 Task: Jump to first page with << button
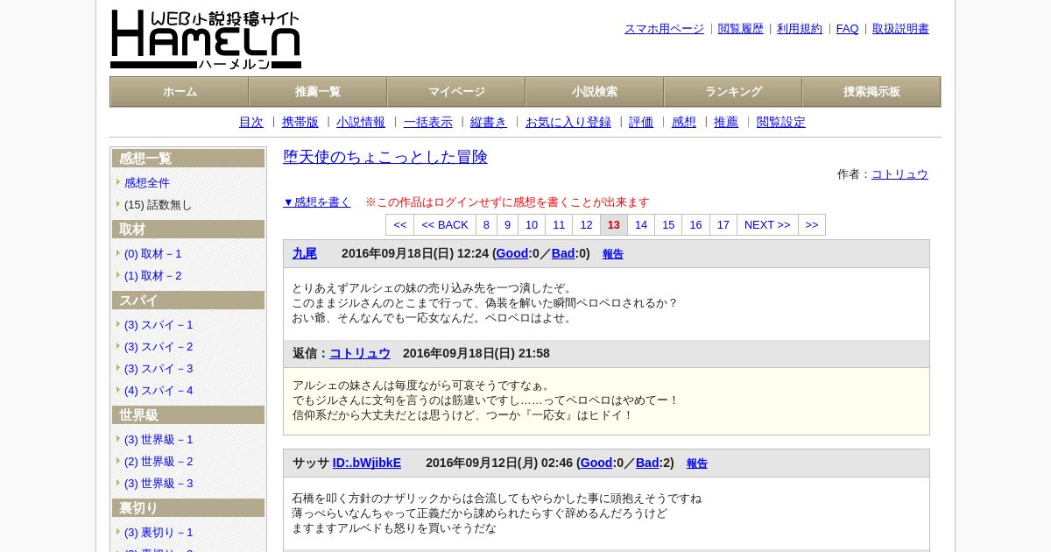400,225
